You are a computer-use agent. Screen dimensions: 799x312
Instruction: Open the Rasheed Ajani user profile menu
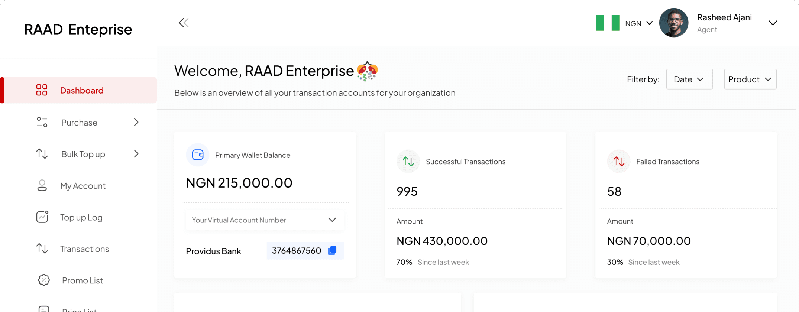click(x=773, y=23)
